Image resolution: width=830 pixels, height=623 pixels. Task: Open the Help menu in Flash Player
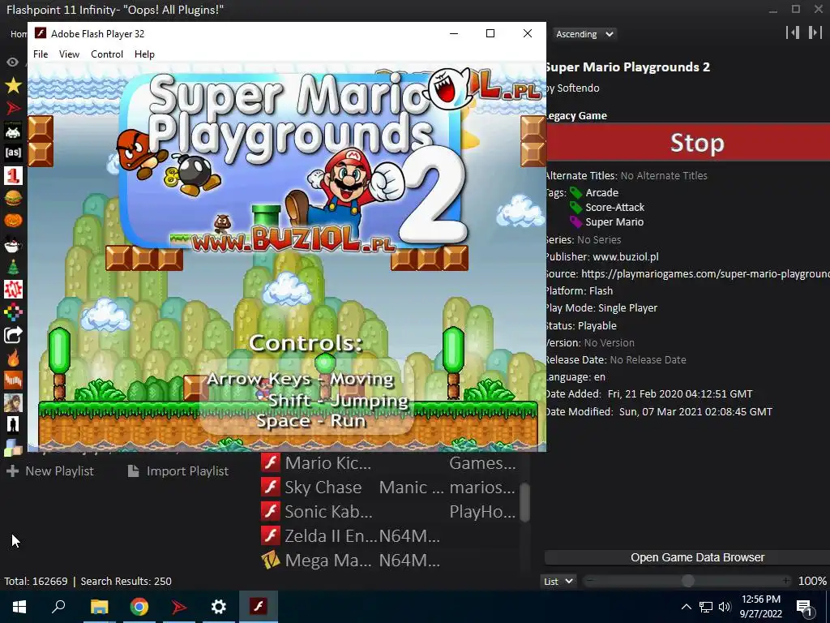coord(144,54)
